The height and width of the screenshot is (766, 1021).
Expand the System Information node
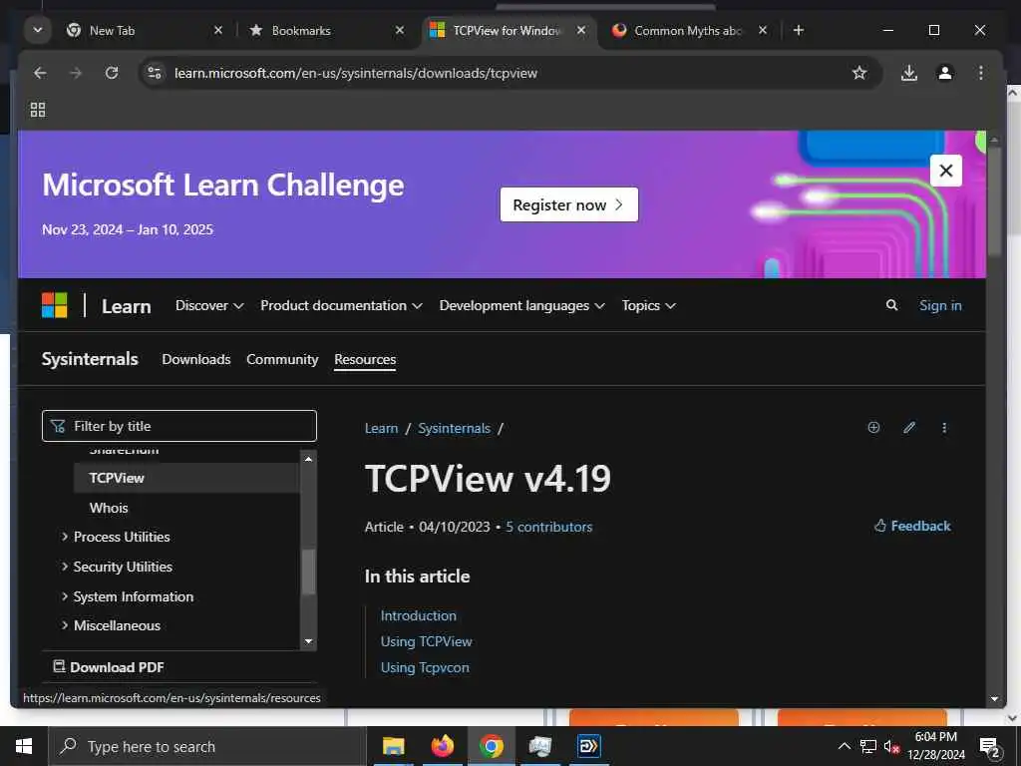tap(128, 596)
